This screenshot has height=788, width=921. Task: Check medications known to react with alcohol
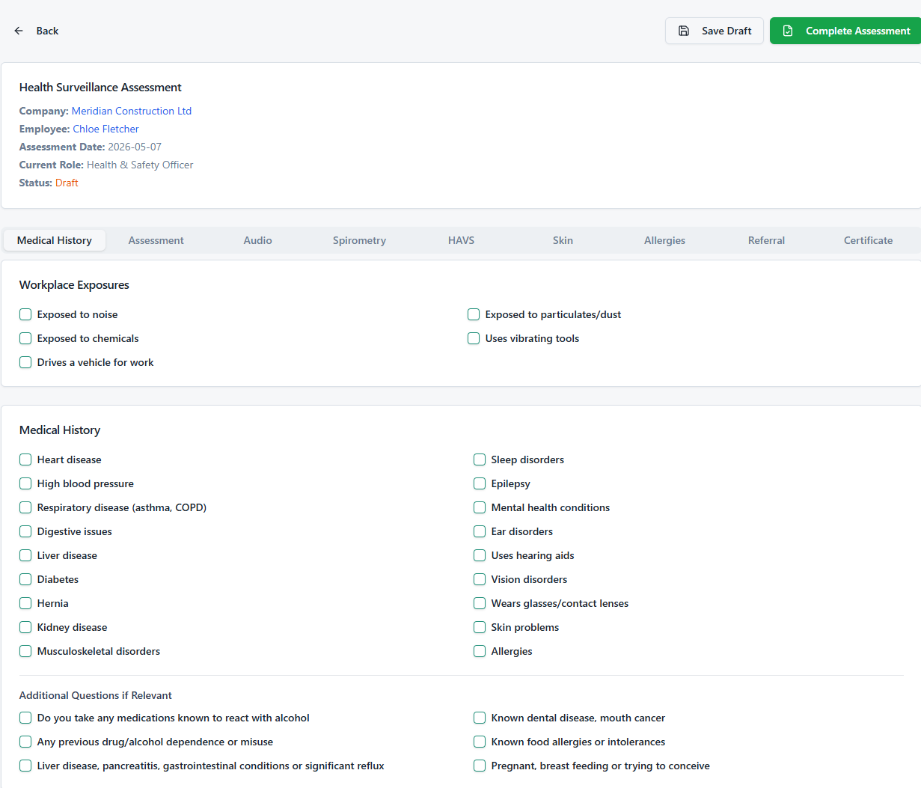tap(25, 718)
